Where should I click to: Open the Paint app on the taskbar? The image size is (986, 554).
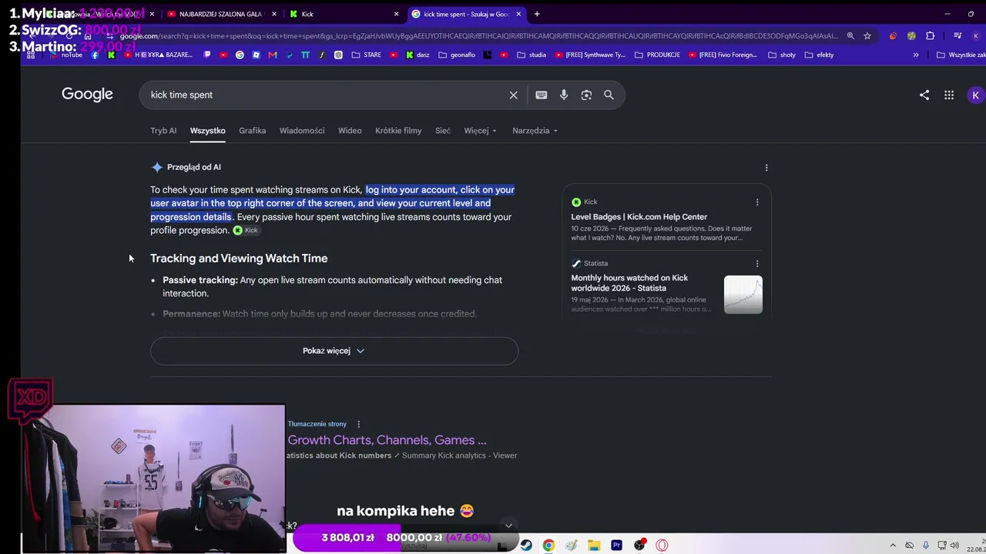(571, 545)
